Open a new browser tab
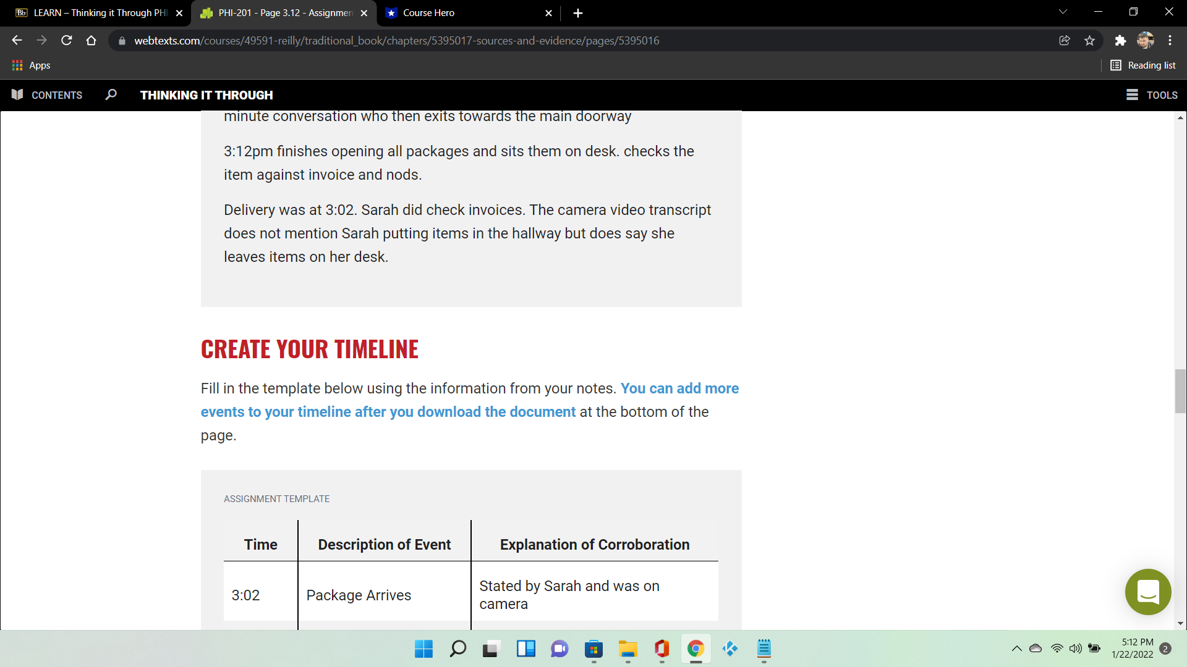This screenshot has height=667, width=1187. [577, 13]
